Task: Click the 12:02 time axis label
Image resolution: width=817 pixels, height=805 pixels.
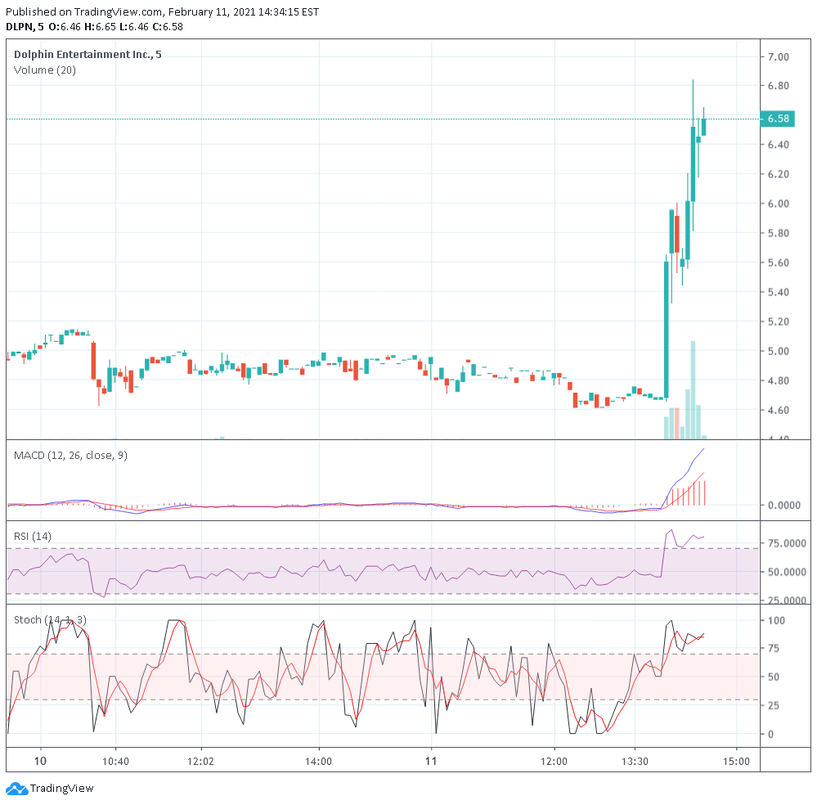Action: [200, 761]
